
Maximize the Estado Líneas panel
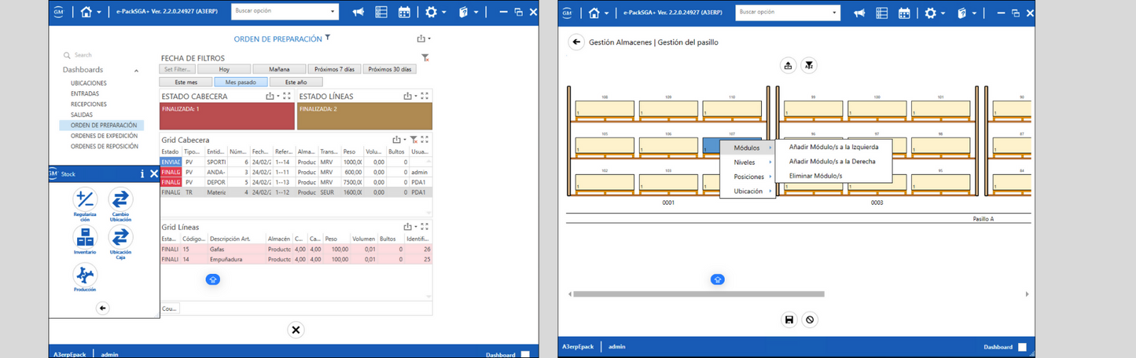425,97
